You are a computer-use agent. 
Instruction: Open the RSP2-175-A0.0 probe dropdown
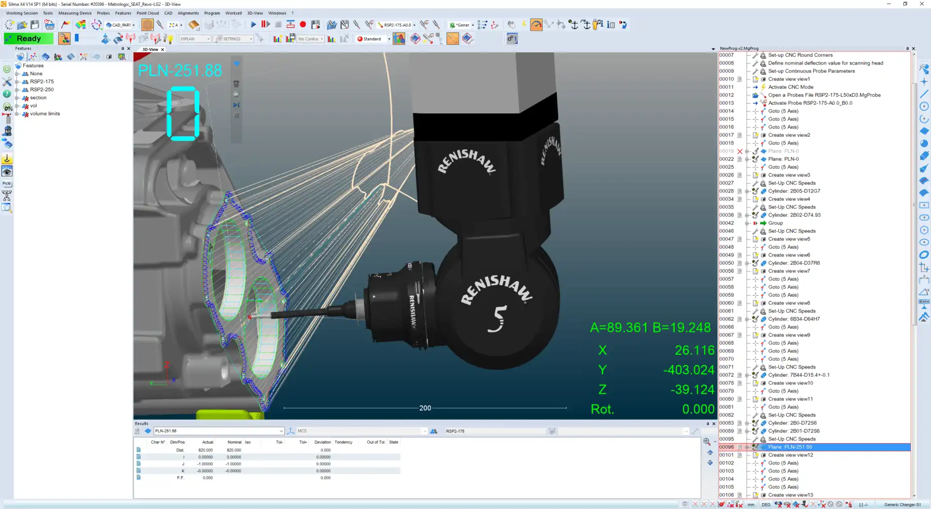click(414, 25)
